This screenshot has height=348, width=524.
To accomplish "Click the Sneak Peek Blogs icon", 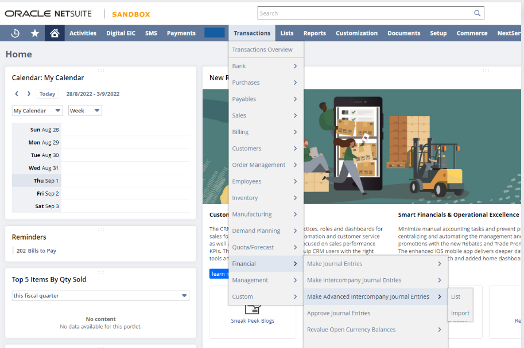I will pos(253,307).
